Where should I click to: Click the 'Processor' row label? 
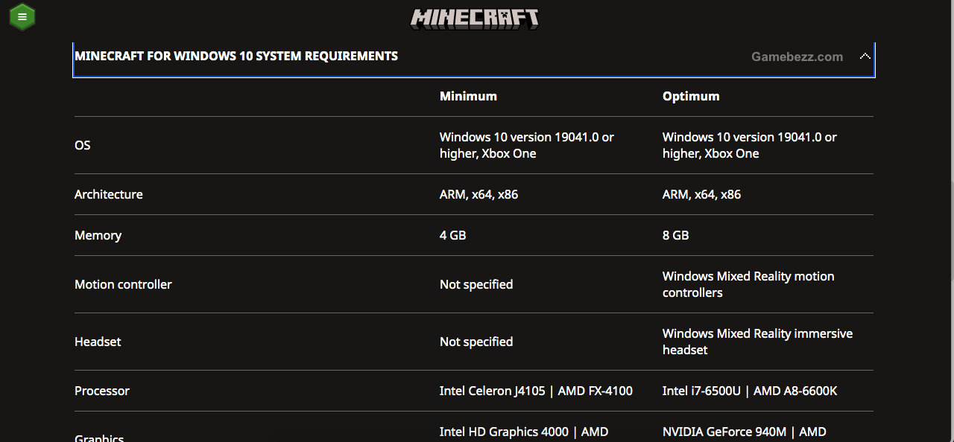point(102,391)
